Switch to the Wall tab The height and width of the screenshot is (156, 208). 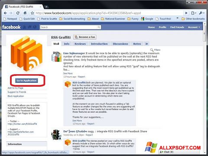click(56, 44)
